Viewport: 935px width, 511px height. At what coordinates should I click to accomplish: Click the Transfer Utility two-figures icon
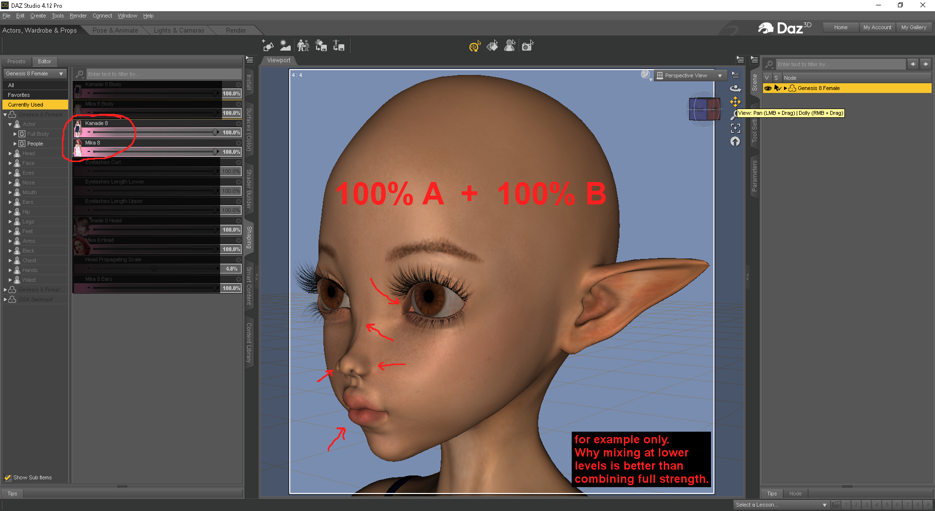pyautogui.click(x=303, y=46)
